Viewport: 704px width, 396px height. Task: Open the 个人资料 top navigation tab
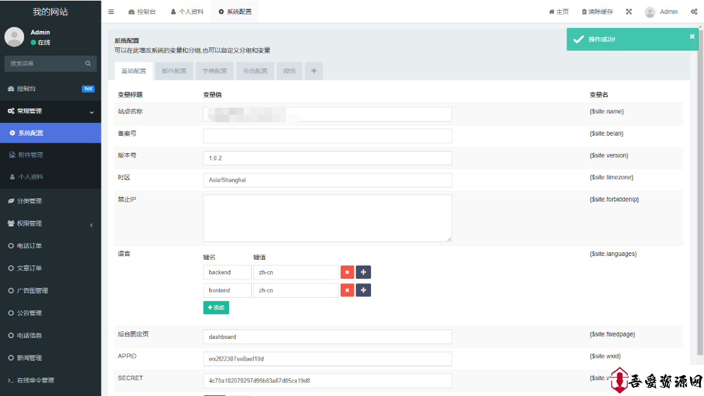[187, 12]
